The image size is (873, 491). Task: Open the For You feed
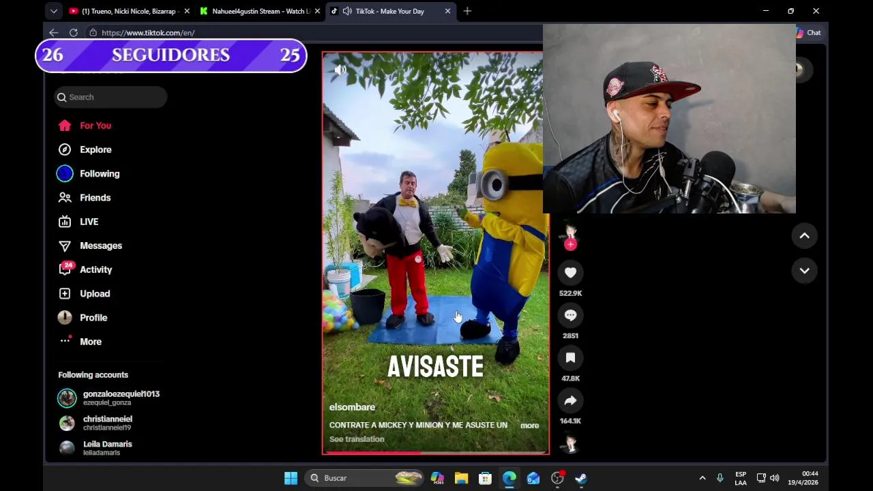85,125
